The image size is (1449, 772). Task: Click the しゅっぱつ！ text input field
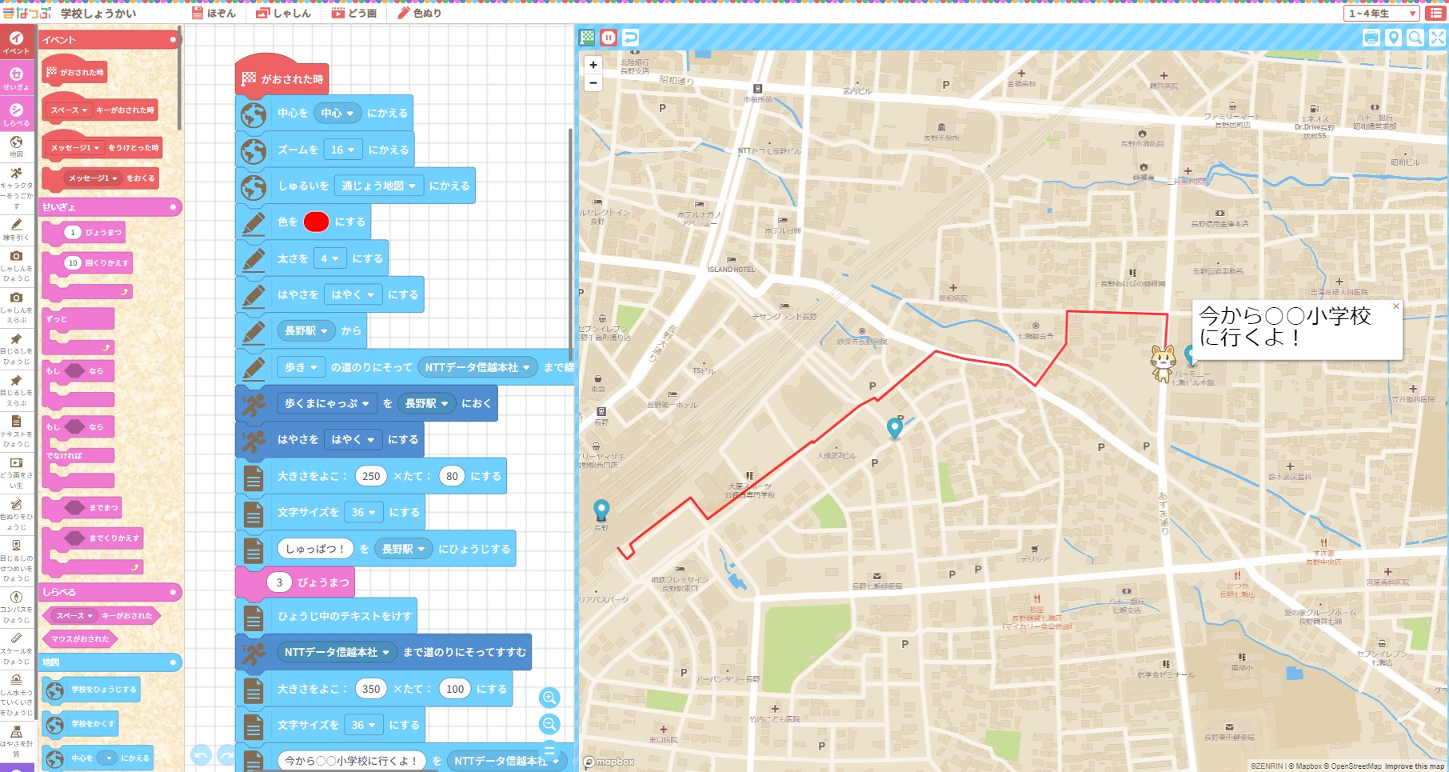click(315, 549)
